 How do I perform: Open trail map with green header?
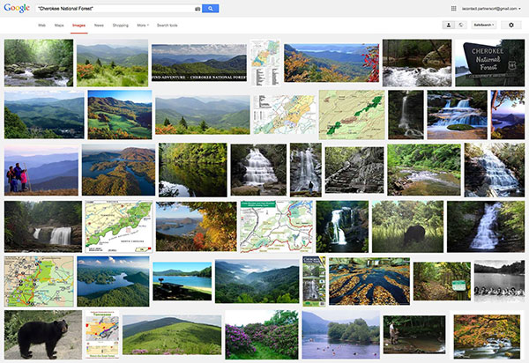tap(276, 226)
